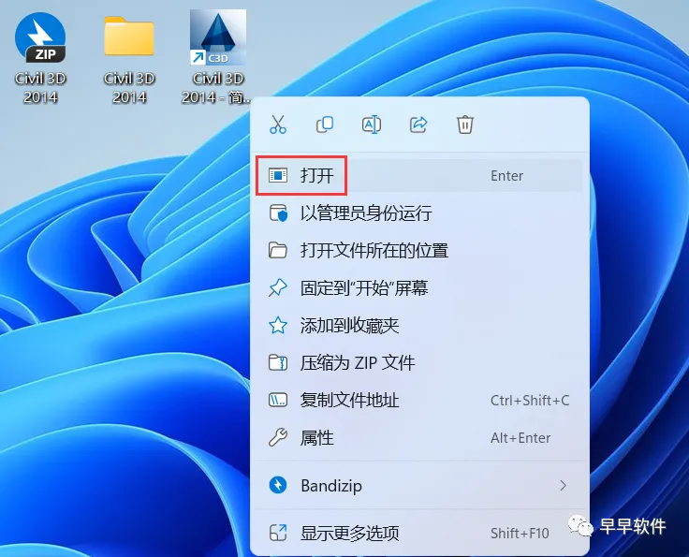The width and height of the screenshot is (689, 557).
Task: Choose 以管理员身份运行 menu entry
Action: tap(418, 213)
